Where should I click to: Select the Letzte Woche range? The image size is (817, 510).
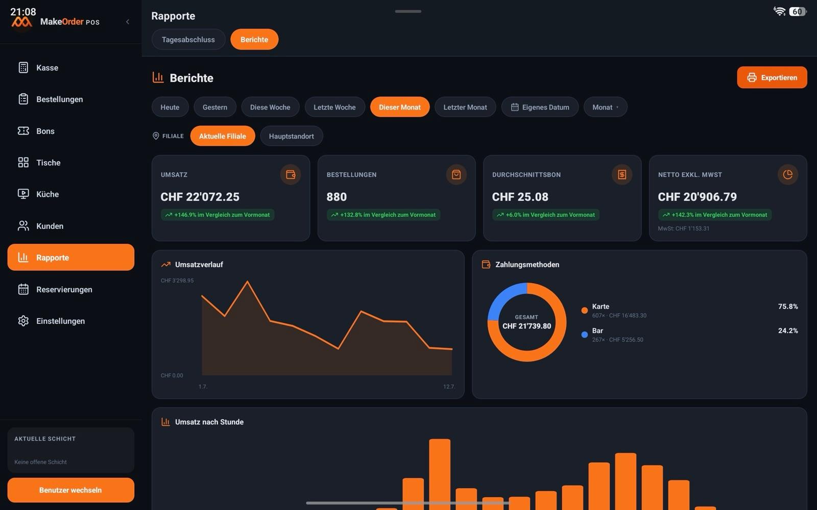click(334, 107)
